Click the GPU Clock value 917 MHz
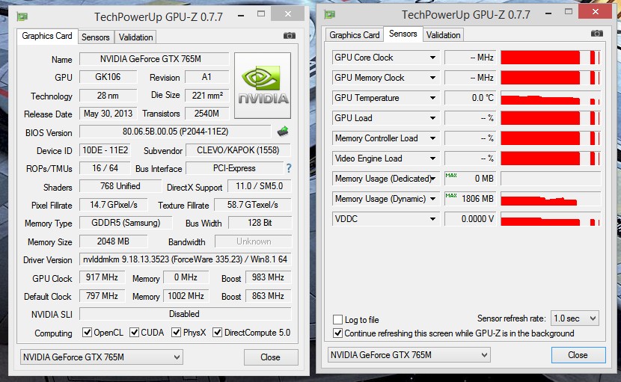 click(103, 277)
